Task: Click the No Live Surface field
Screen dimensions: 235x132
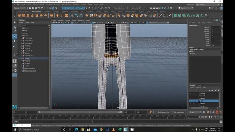Action: [119, 8]
